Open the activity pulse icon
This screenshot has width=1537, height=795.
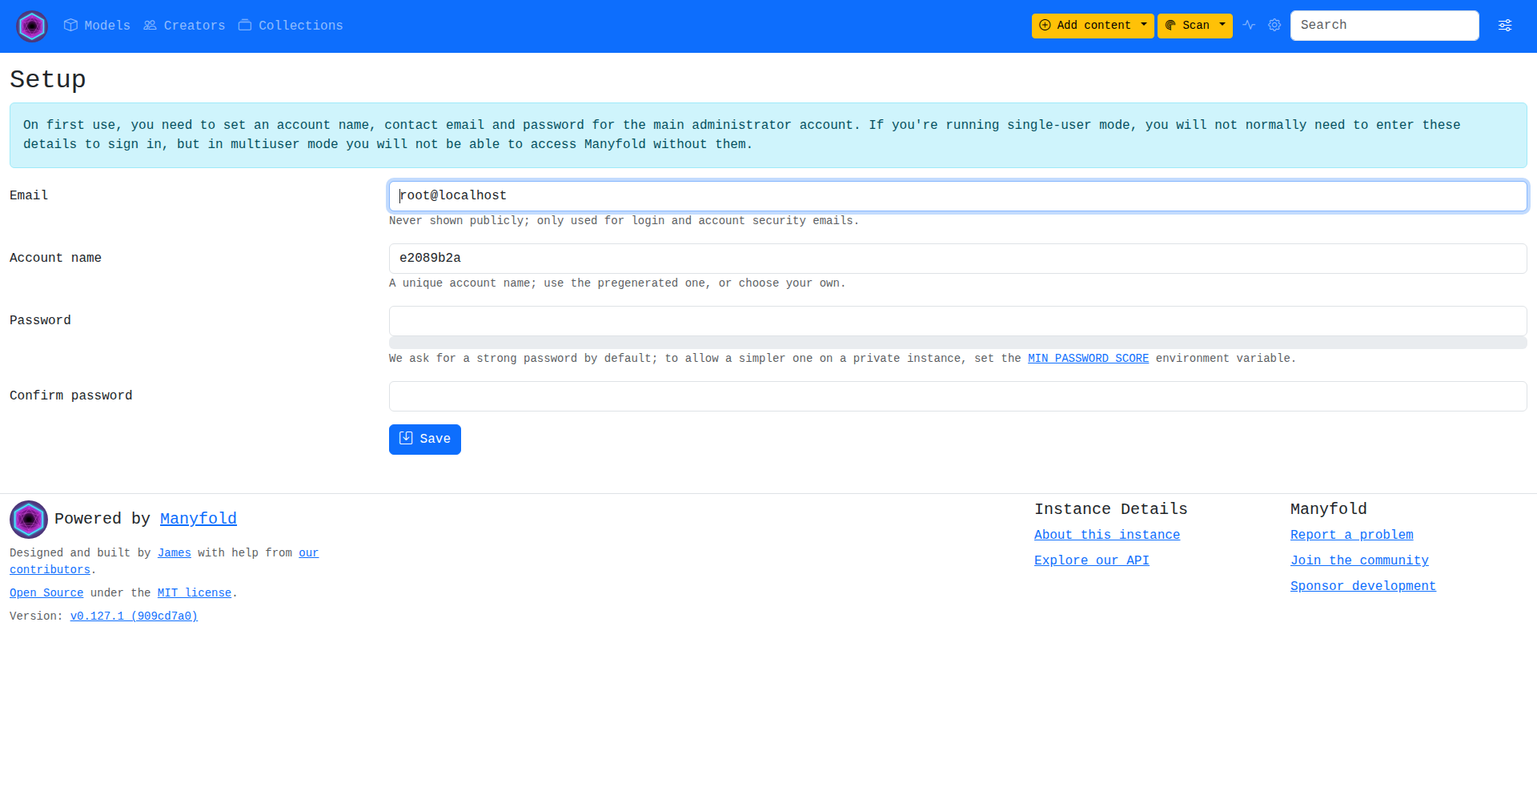[1249, 26]
